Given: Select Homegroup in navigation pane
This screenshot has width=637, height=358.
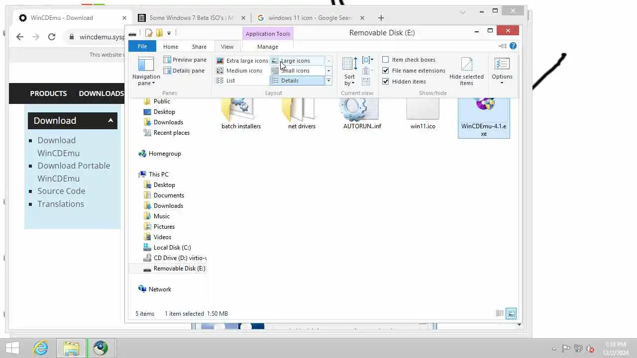Looking at the screenshot, I should coord(165,154).
